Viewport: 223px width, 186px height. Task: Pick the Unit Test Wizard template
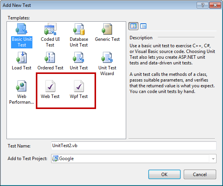[107, 64]
